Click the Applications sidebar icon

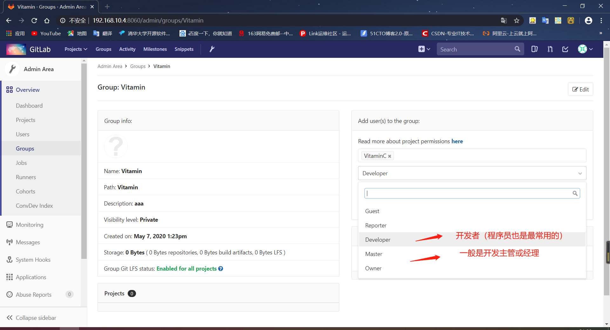pos(10,277)
